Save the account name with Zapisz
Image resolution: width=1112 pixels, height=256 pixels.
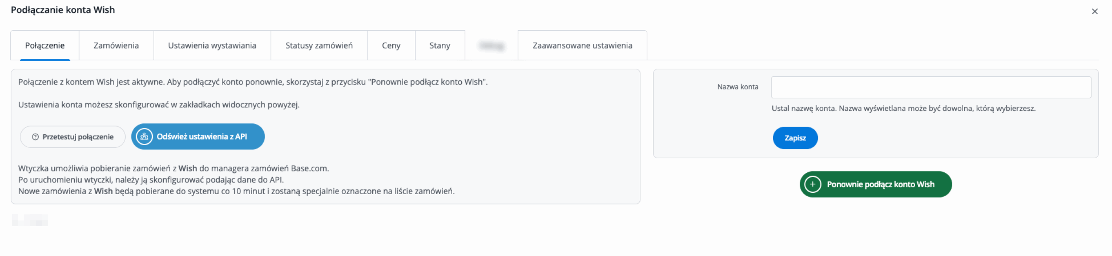[x=795, y=138]
